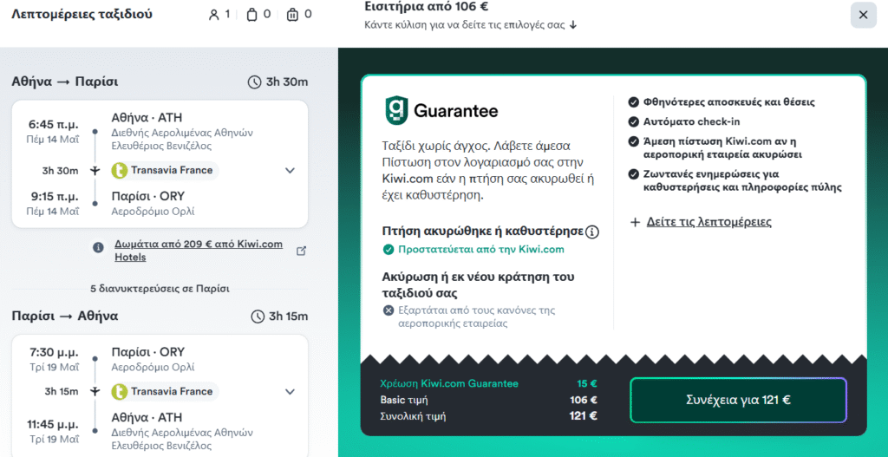Click the Kiwi Guarantee shield logo
Screen dimensions: 888x457
[x=396, y=111]
